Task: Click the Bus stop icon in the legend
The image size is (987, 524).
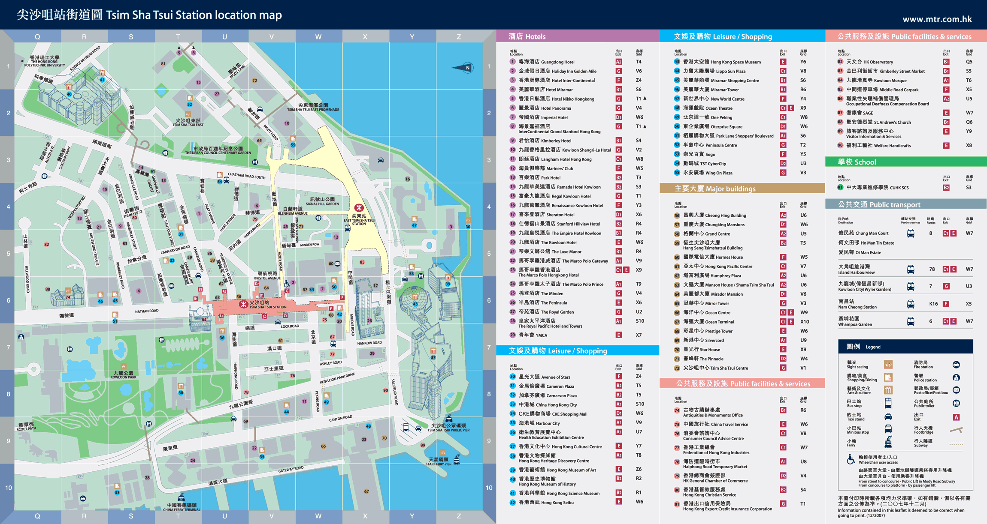Action: point(888,403)
